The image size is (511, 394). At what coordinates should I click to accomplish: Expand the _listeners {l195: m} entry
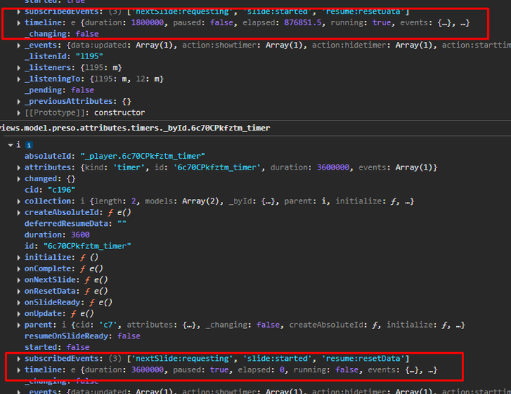point(19,68)
